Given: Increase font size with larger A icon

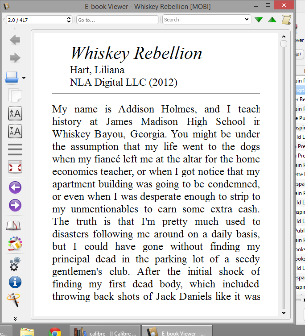Looking at the screenshot, I should pyautogui.click(x=15, y=113).
